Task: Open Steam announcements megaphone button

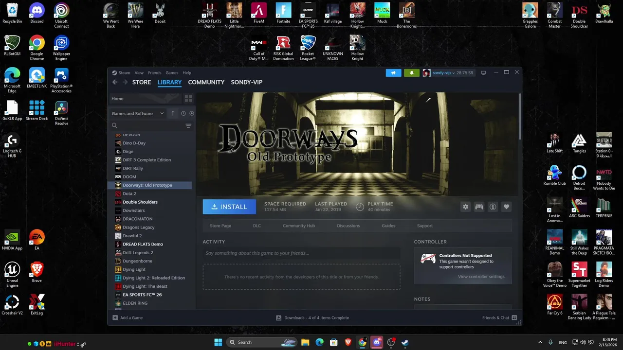Action: (x=394, y=73)
